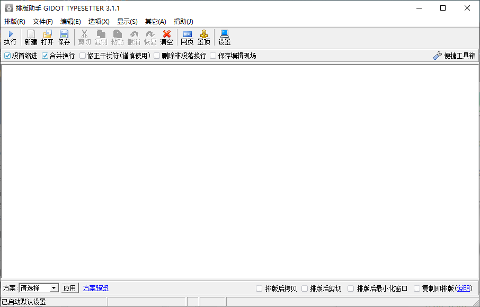Uncheck 合并换行 checkbox
This screenshot has height=307, width=480.
[x=45, y=56]
